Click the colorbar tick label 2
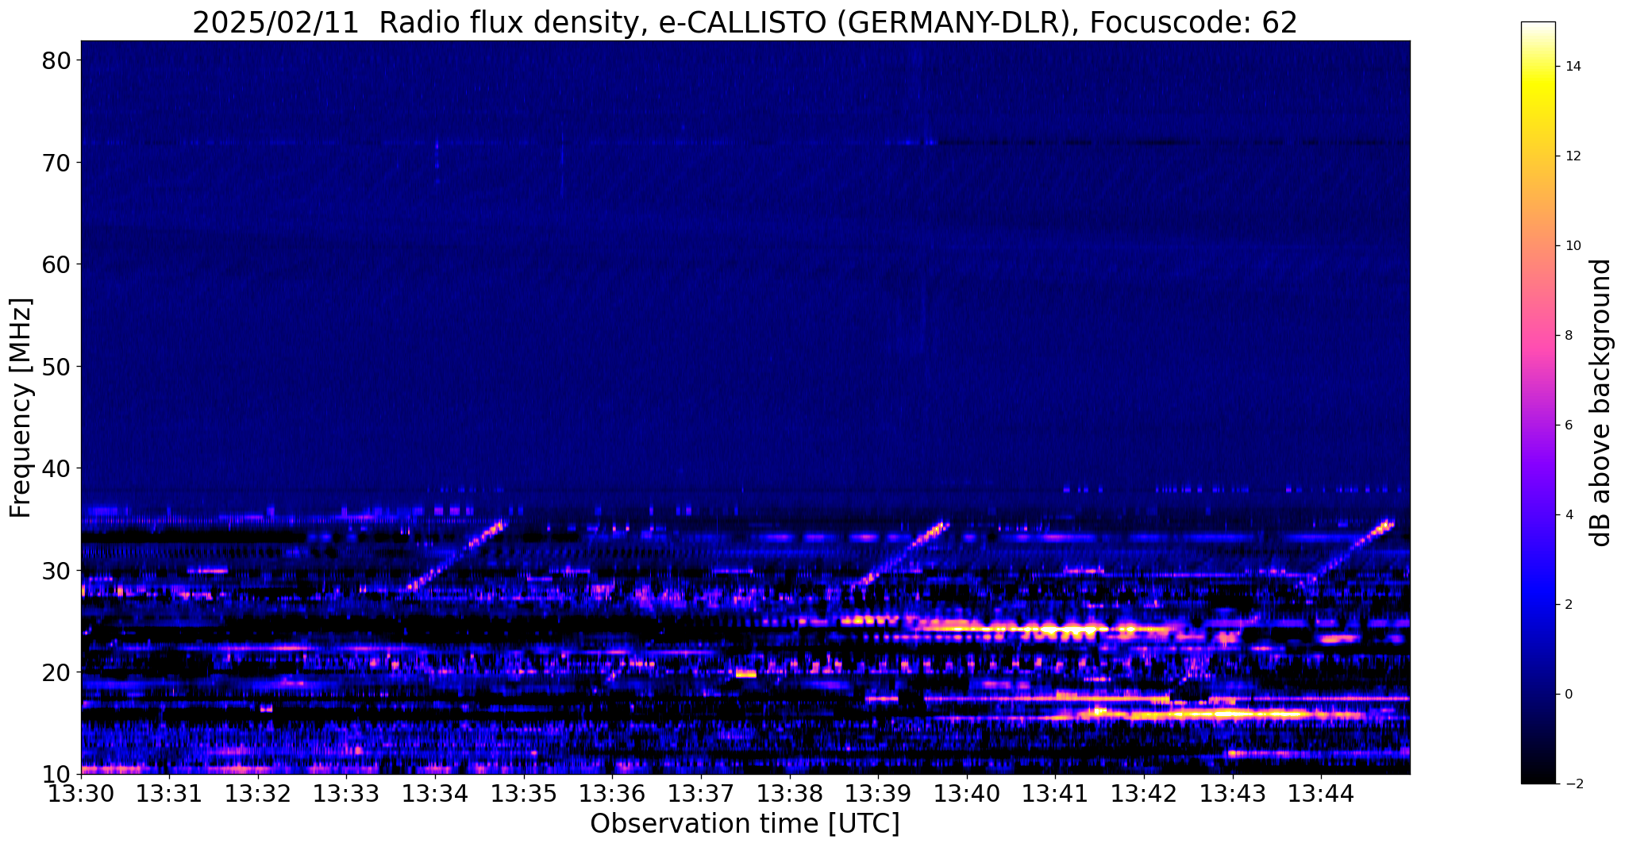 (1569, 605)
